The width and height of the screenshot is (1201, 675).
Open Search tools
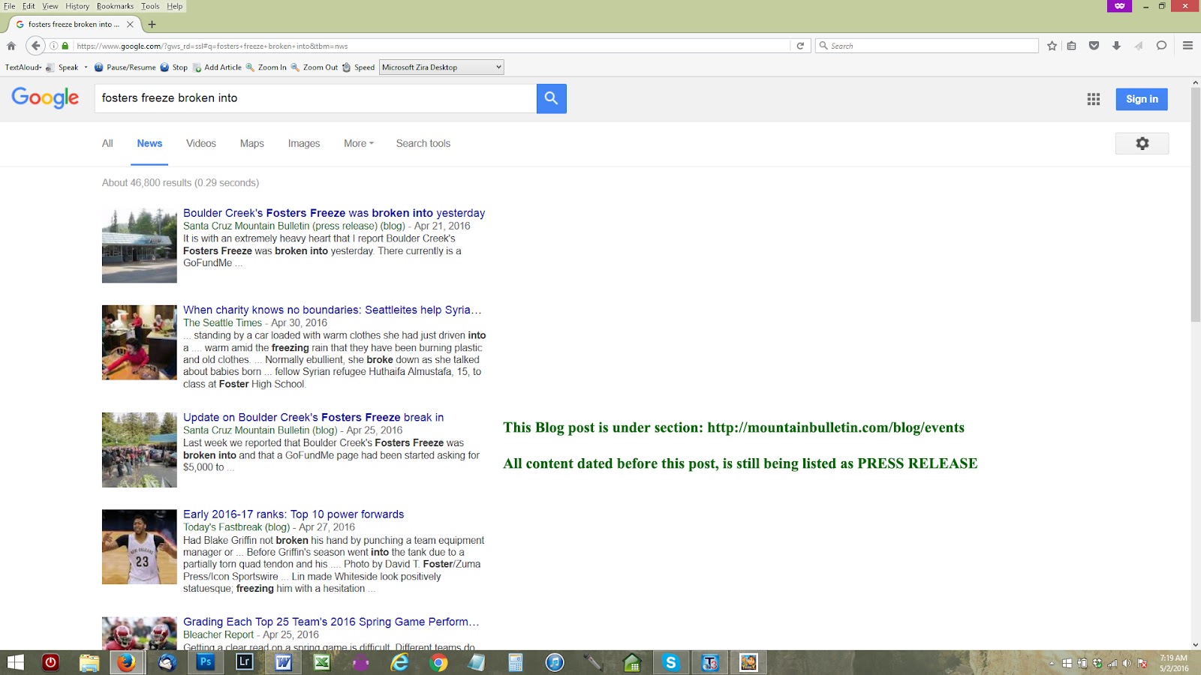click(423, 143)
